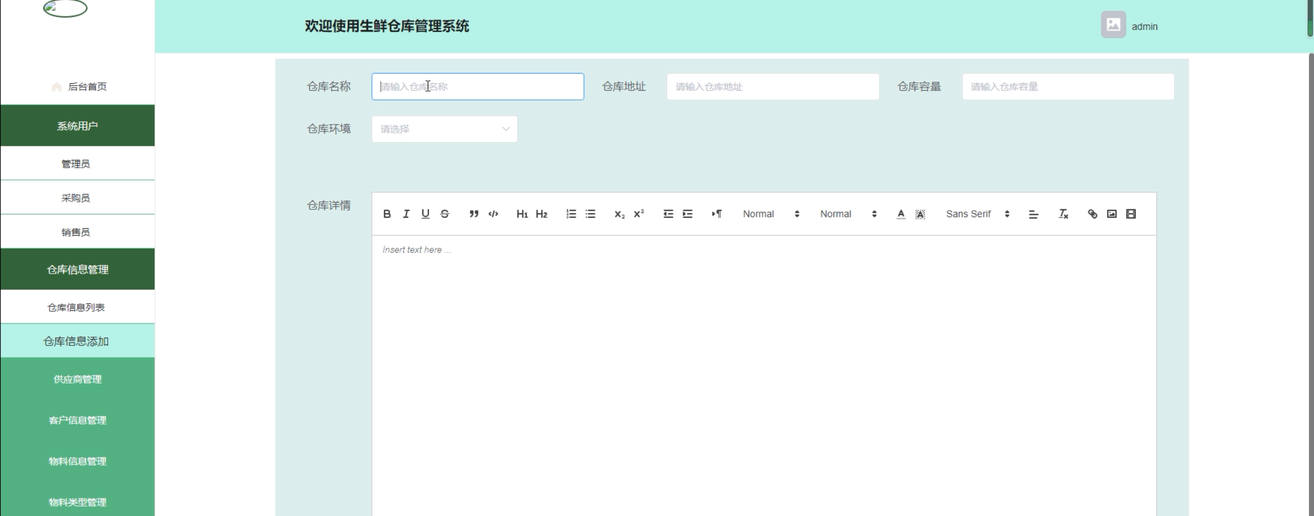The image size is (1314, 516).
Task: Open text alignment picker
Action: coord(1033,214)
